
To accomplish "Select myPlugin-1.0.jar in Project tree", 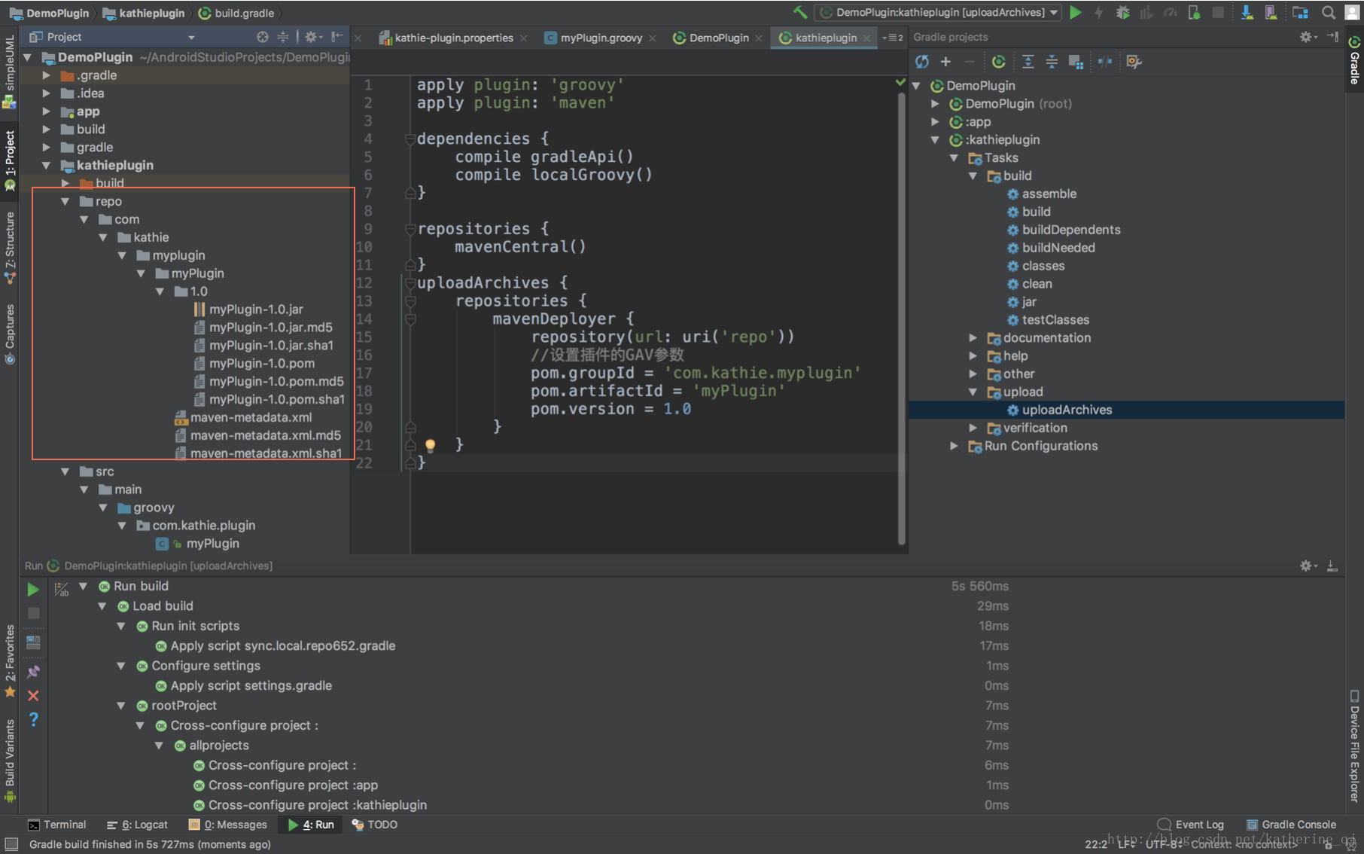I will (x=256, y=310).
